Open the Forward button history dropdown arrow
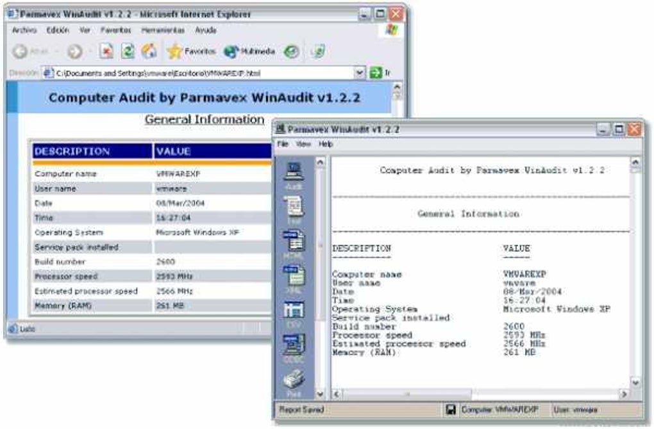The width and height of the screenshot is (654, 429). [x=89, y=52]
